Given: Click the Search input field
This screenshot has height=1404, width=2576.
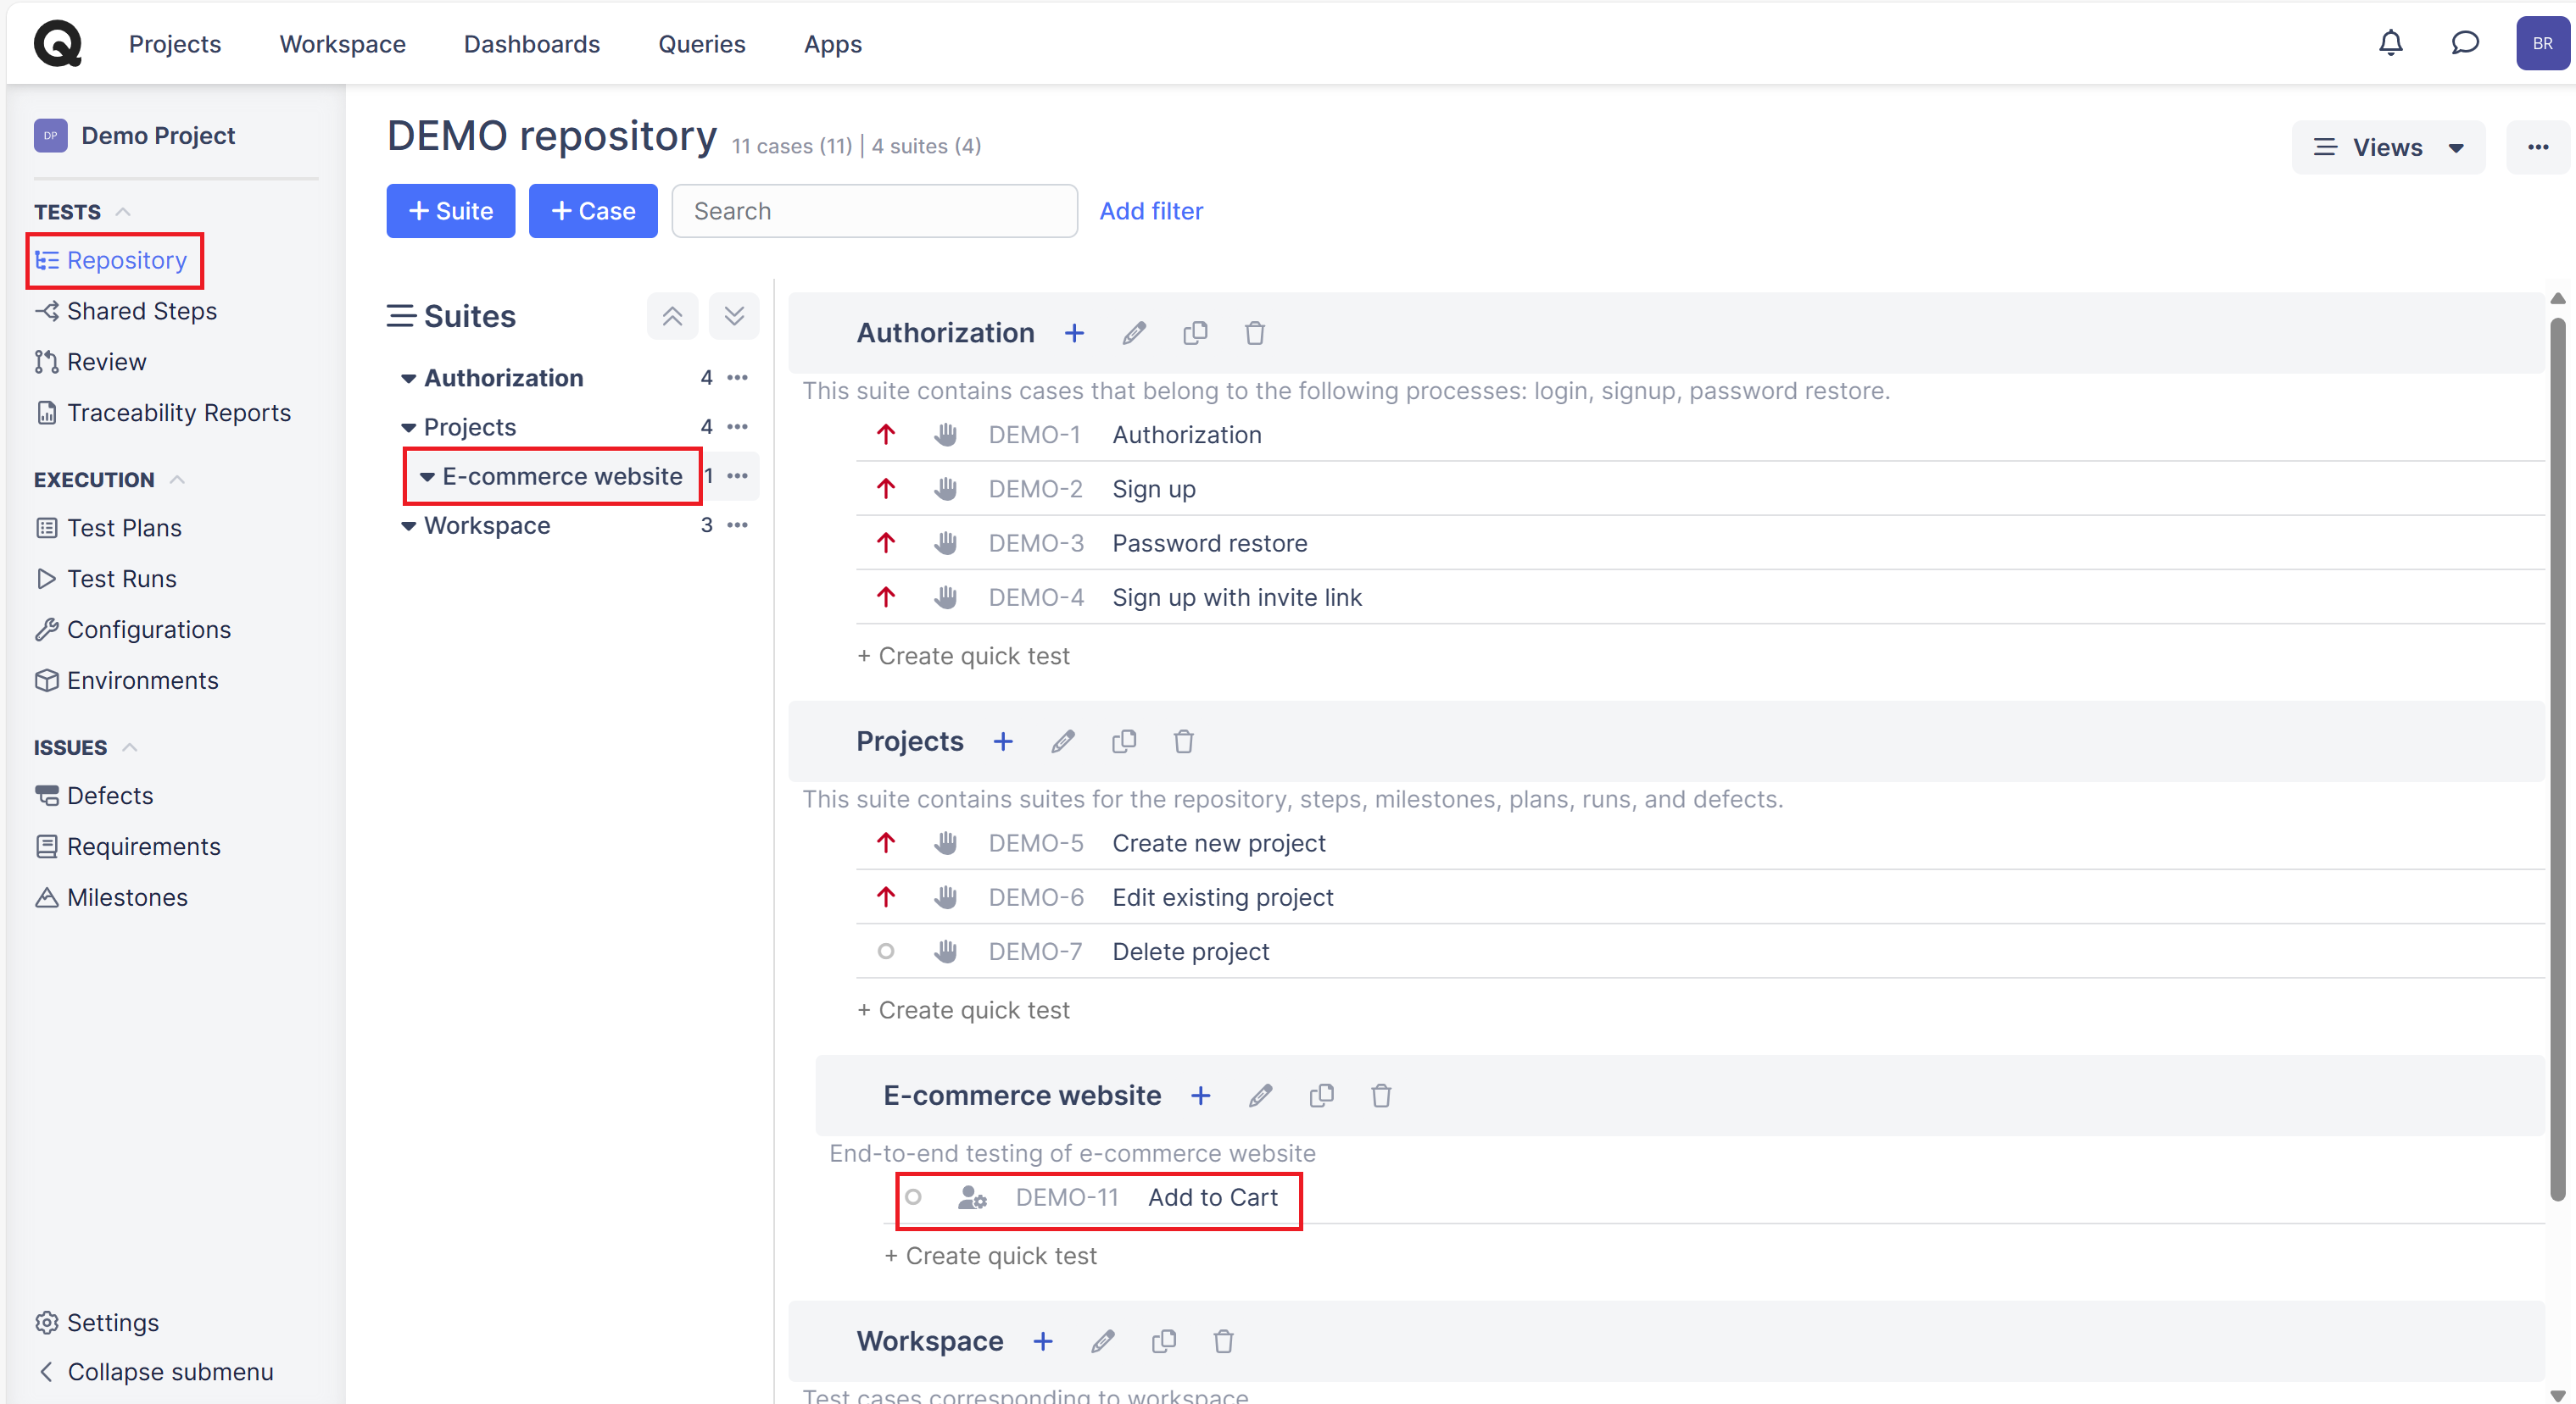Looking at the screenshot, I should tap(874, 211).
